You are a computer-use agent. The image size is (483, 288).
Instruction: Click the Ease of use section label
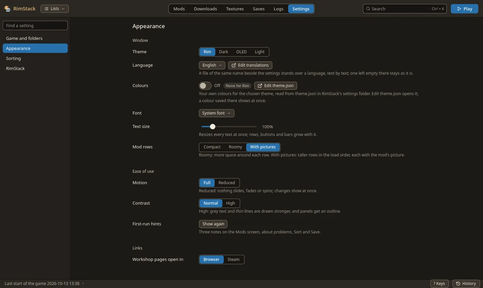point(143,172)
